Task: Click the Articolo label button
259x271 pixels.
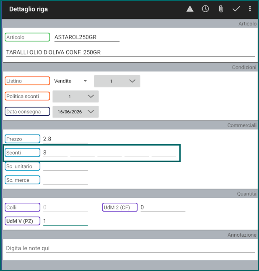Action: [27, 37]
